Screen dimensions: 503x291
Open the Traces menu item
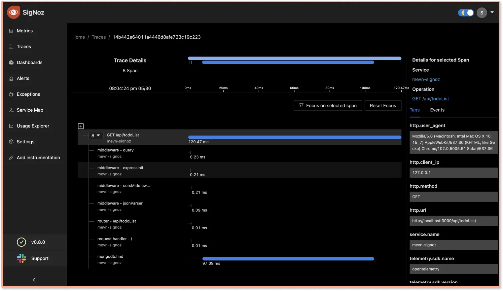pyautogui.click(x=24, y=47)
